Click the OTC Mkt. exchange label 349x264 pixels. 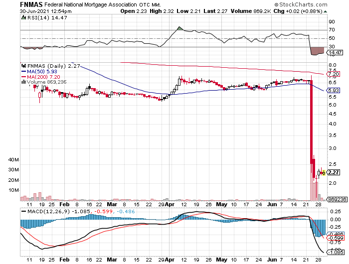(x=150, y=5)
